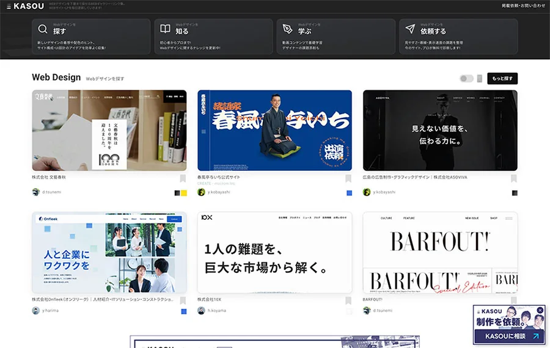Open the BARFOUT! site thumbnail

(440, 252)
